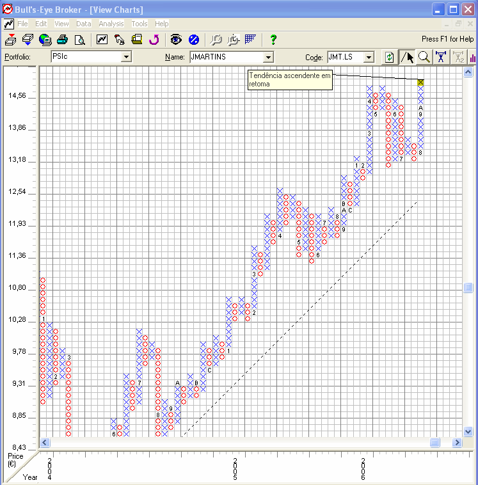Click the 'Press F1 for Help' text
Image resolution: width=478 pixels, height=485 pixels.
pos(447,39)
